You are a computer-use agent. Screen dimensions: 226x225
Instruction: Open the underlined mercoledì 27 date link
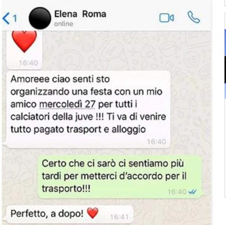(67, 104)
